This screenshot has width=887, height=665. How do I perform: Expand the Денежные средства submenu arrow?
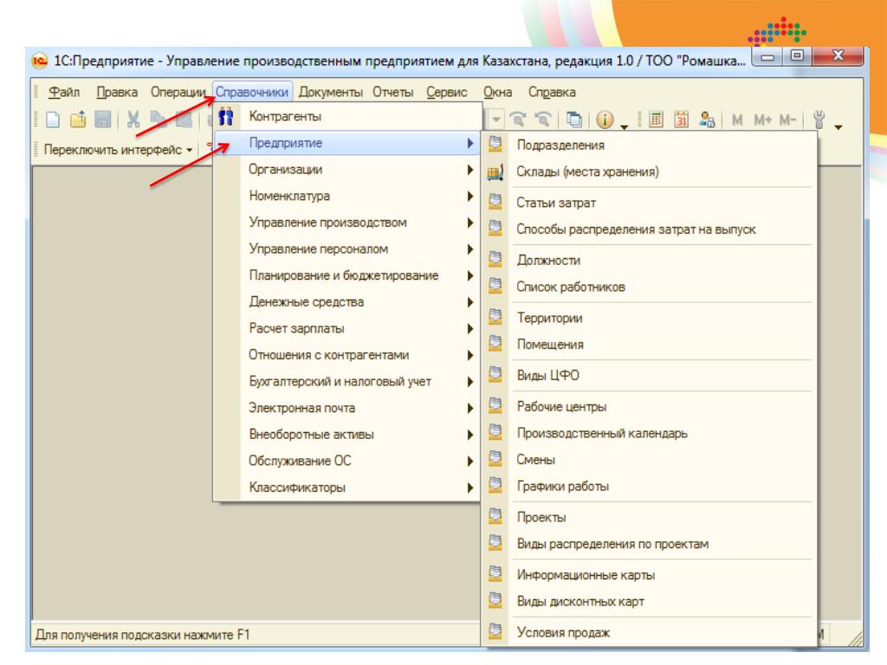click(x=470, y=302)
